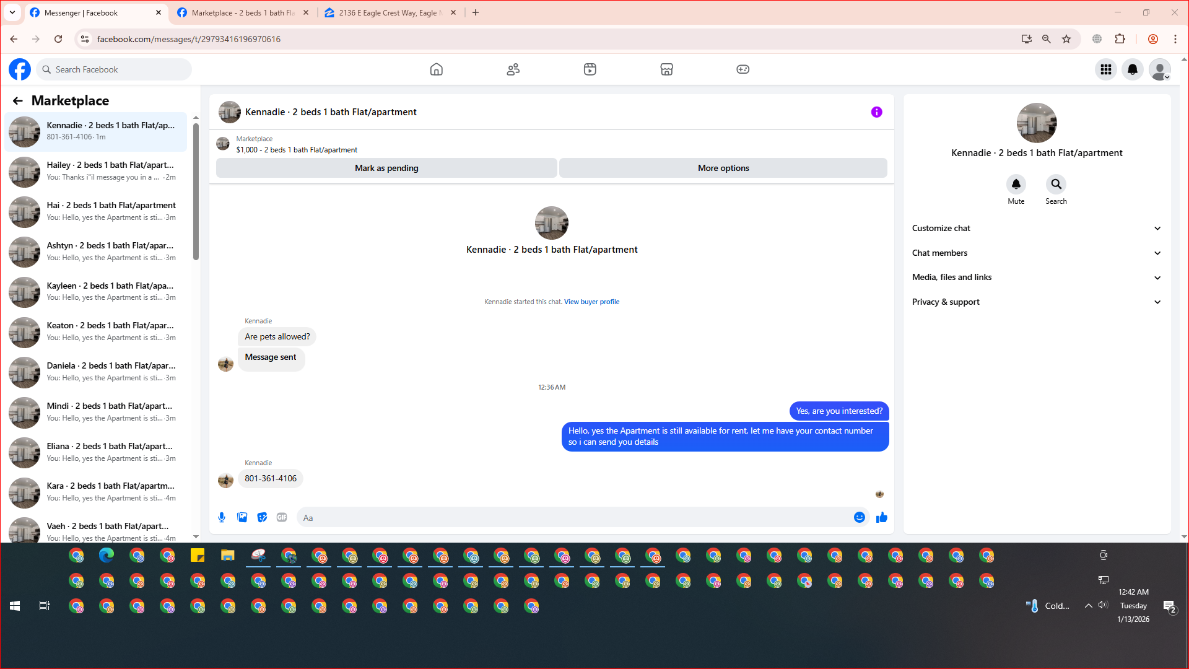Open the sticker picker icon
Viewport: 1189px width, 669px height.
(262, 517)
